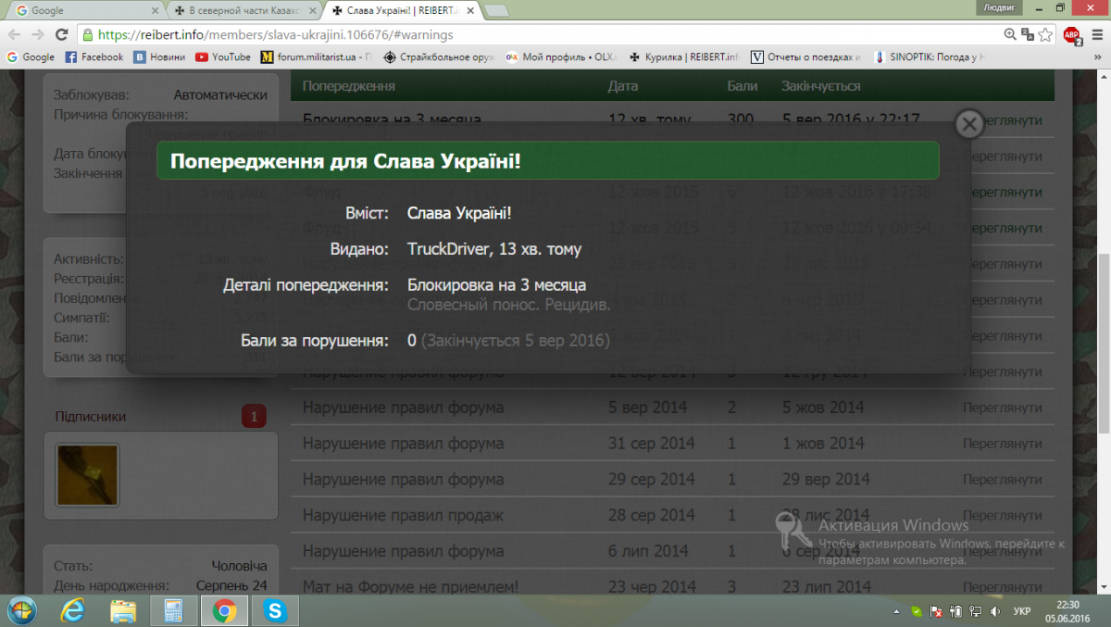Reload the reibert.info page
This screenshot has width=1111, height=627.
coord(62,34)
